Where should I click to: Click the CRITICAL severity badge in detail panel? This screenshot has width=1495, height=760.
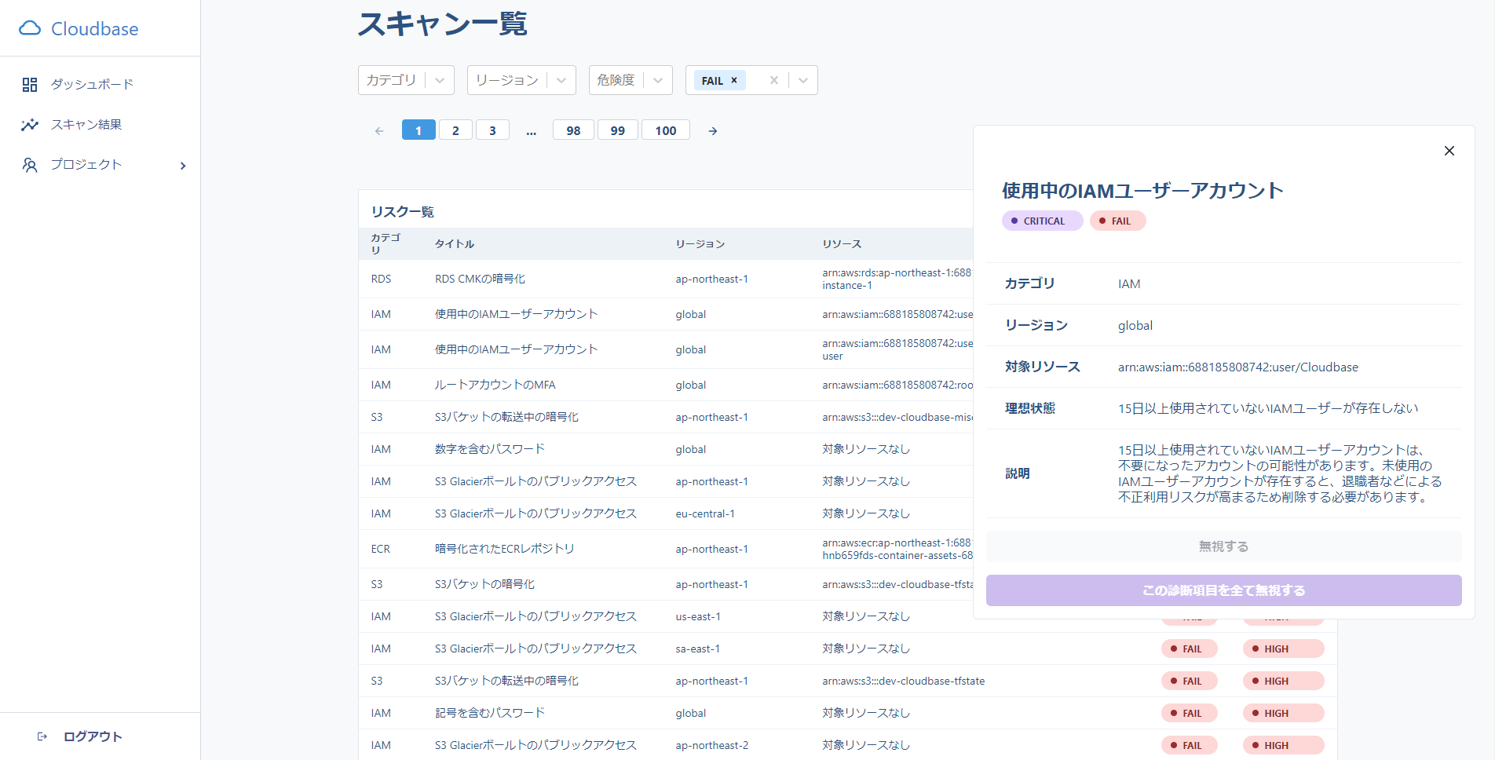click(x=1043, y=221)
